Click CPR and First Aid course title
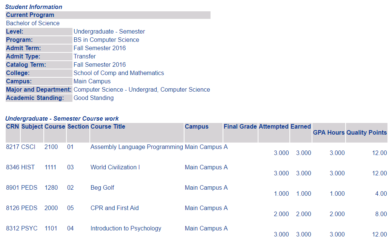This screenshot has height=241, width=392. click(x=114, y=208)
